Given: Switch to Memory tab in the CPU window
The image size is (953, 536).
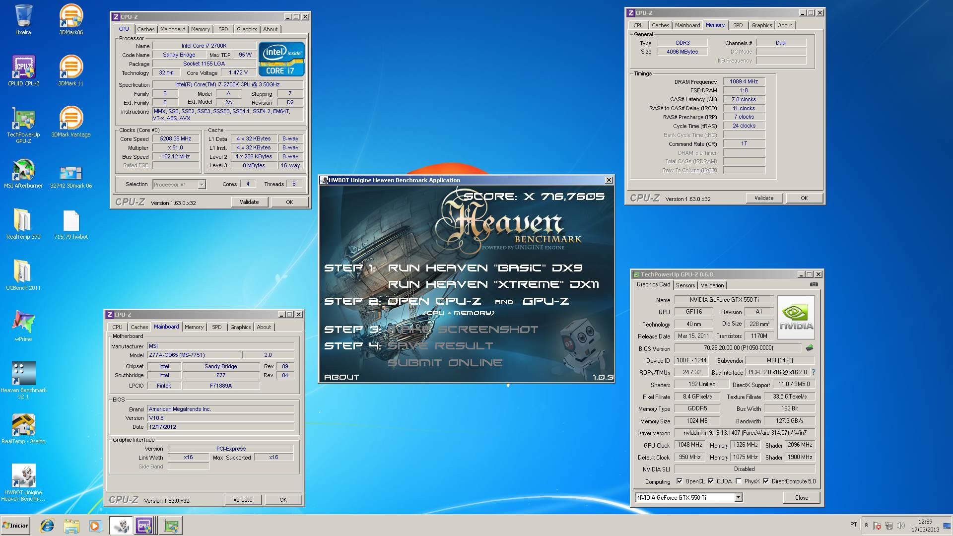Looking at the screenshot, I should click(x=201, y=29).
